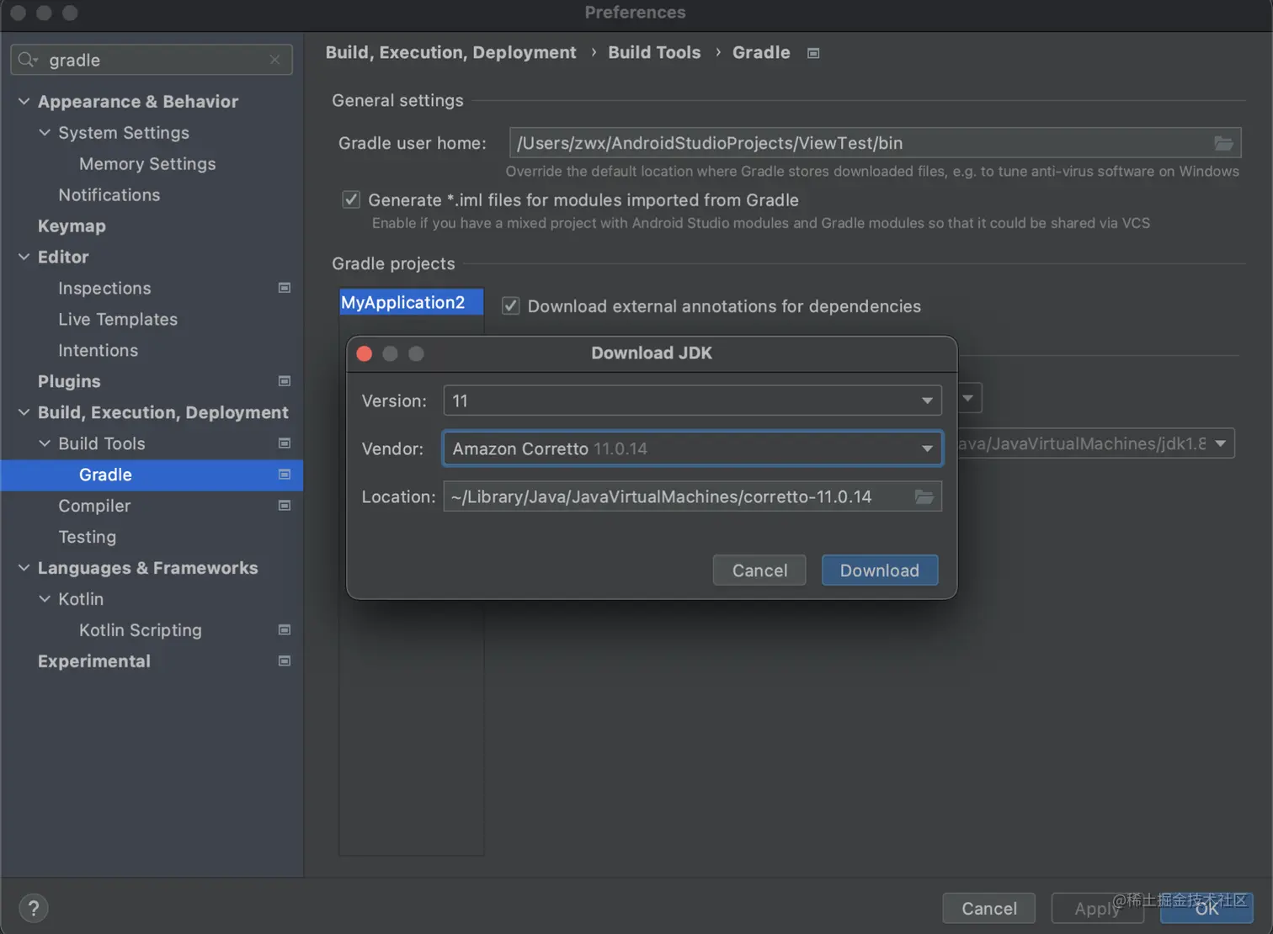Open Keymap settings page
The image size is (1273, 934).
click(x=72, y=226)
